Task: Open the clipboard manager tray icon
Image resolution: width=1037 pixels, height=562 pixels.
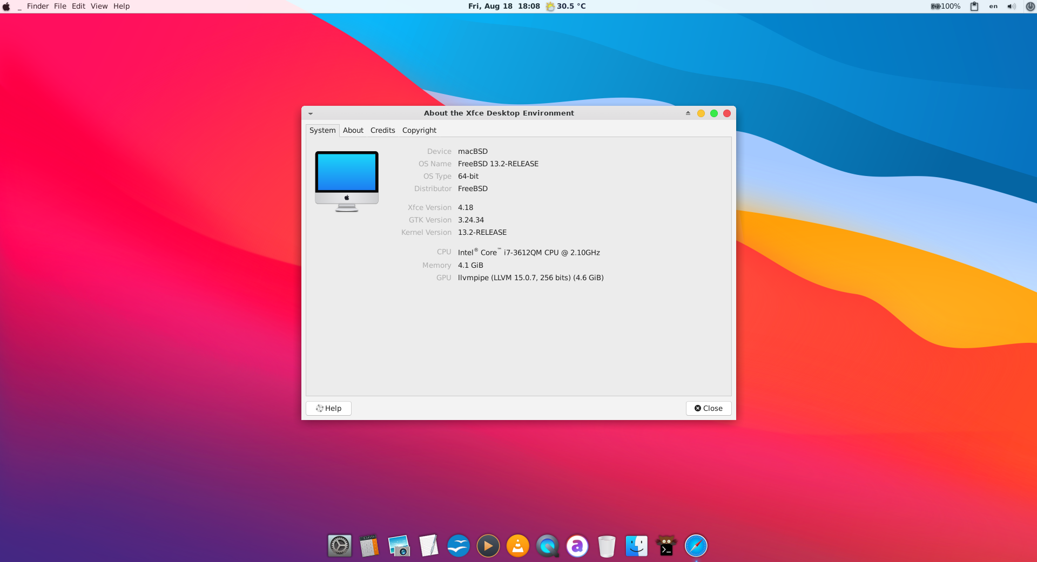Action: point(974,6)
